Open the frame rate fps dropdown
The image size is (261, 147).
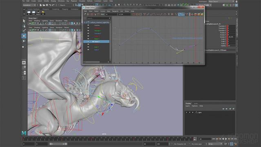(215, 144)
